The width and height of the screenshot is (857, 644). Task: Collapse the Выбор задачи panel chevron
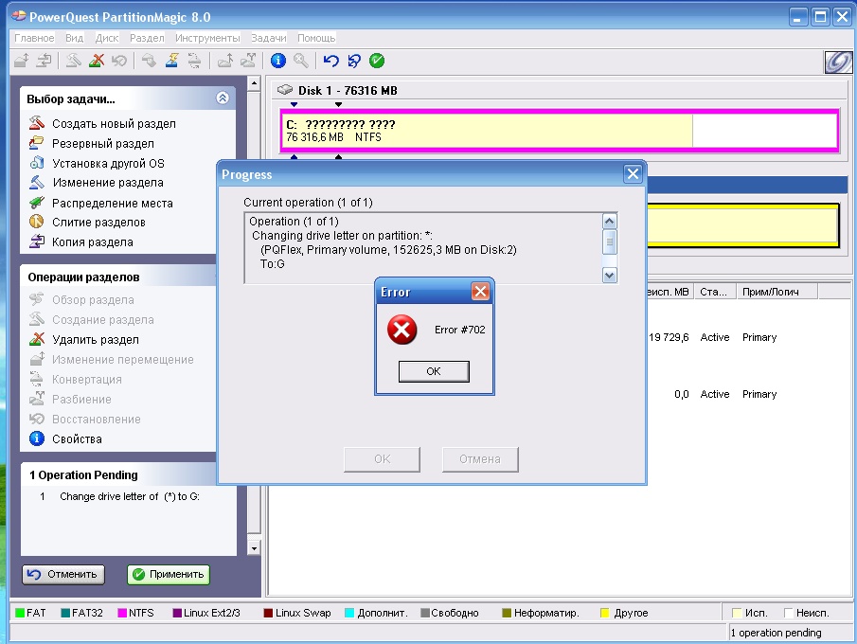click(x=223, y=98)
